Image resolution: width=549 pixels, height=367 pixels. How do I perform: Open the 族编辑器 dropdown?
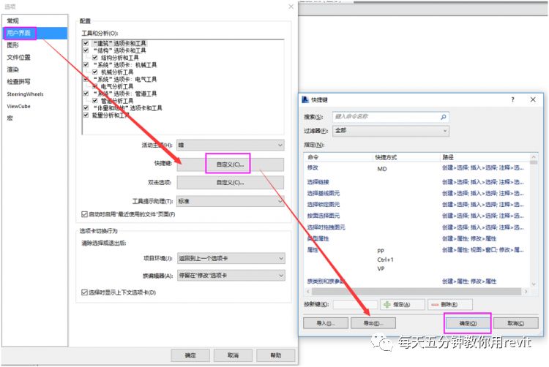231,276
